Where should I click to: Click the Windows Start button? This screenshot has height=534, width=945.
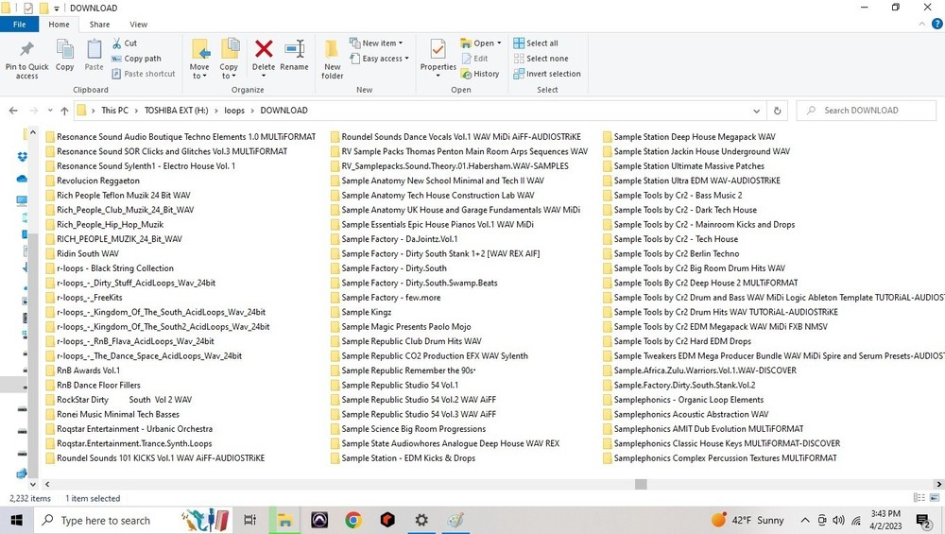click(x=16, y=520)
